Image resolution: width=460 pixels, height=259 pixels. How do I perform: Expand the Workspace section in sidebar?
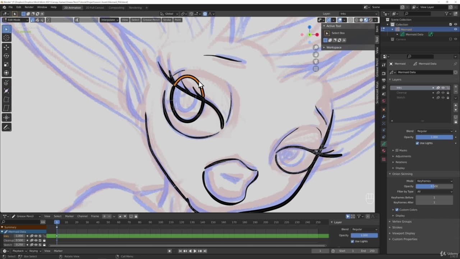pos(334,47)
